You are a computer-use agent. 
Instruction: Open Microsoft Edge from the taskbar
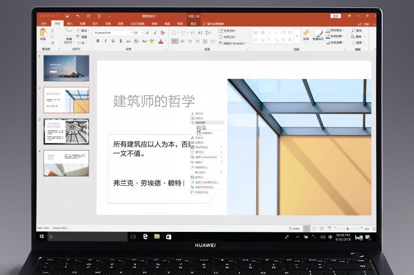(145, 237)
